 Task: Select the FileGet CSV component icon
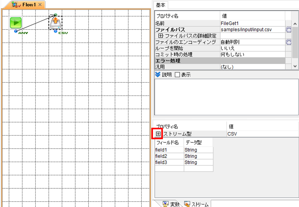pos(56,23)
